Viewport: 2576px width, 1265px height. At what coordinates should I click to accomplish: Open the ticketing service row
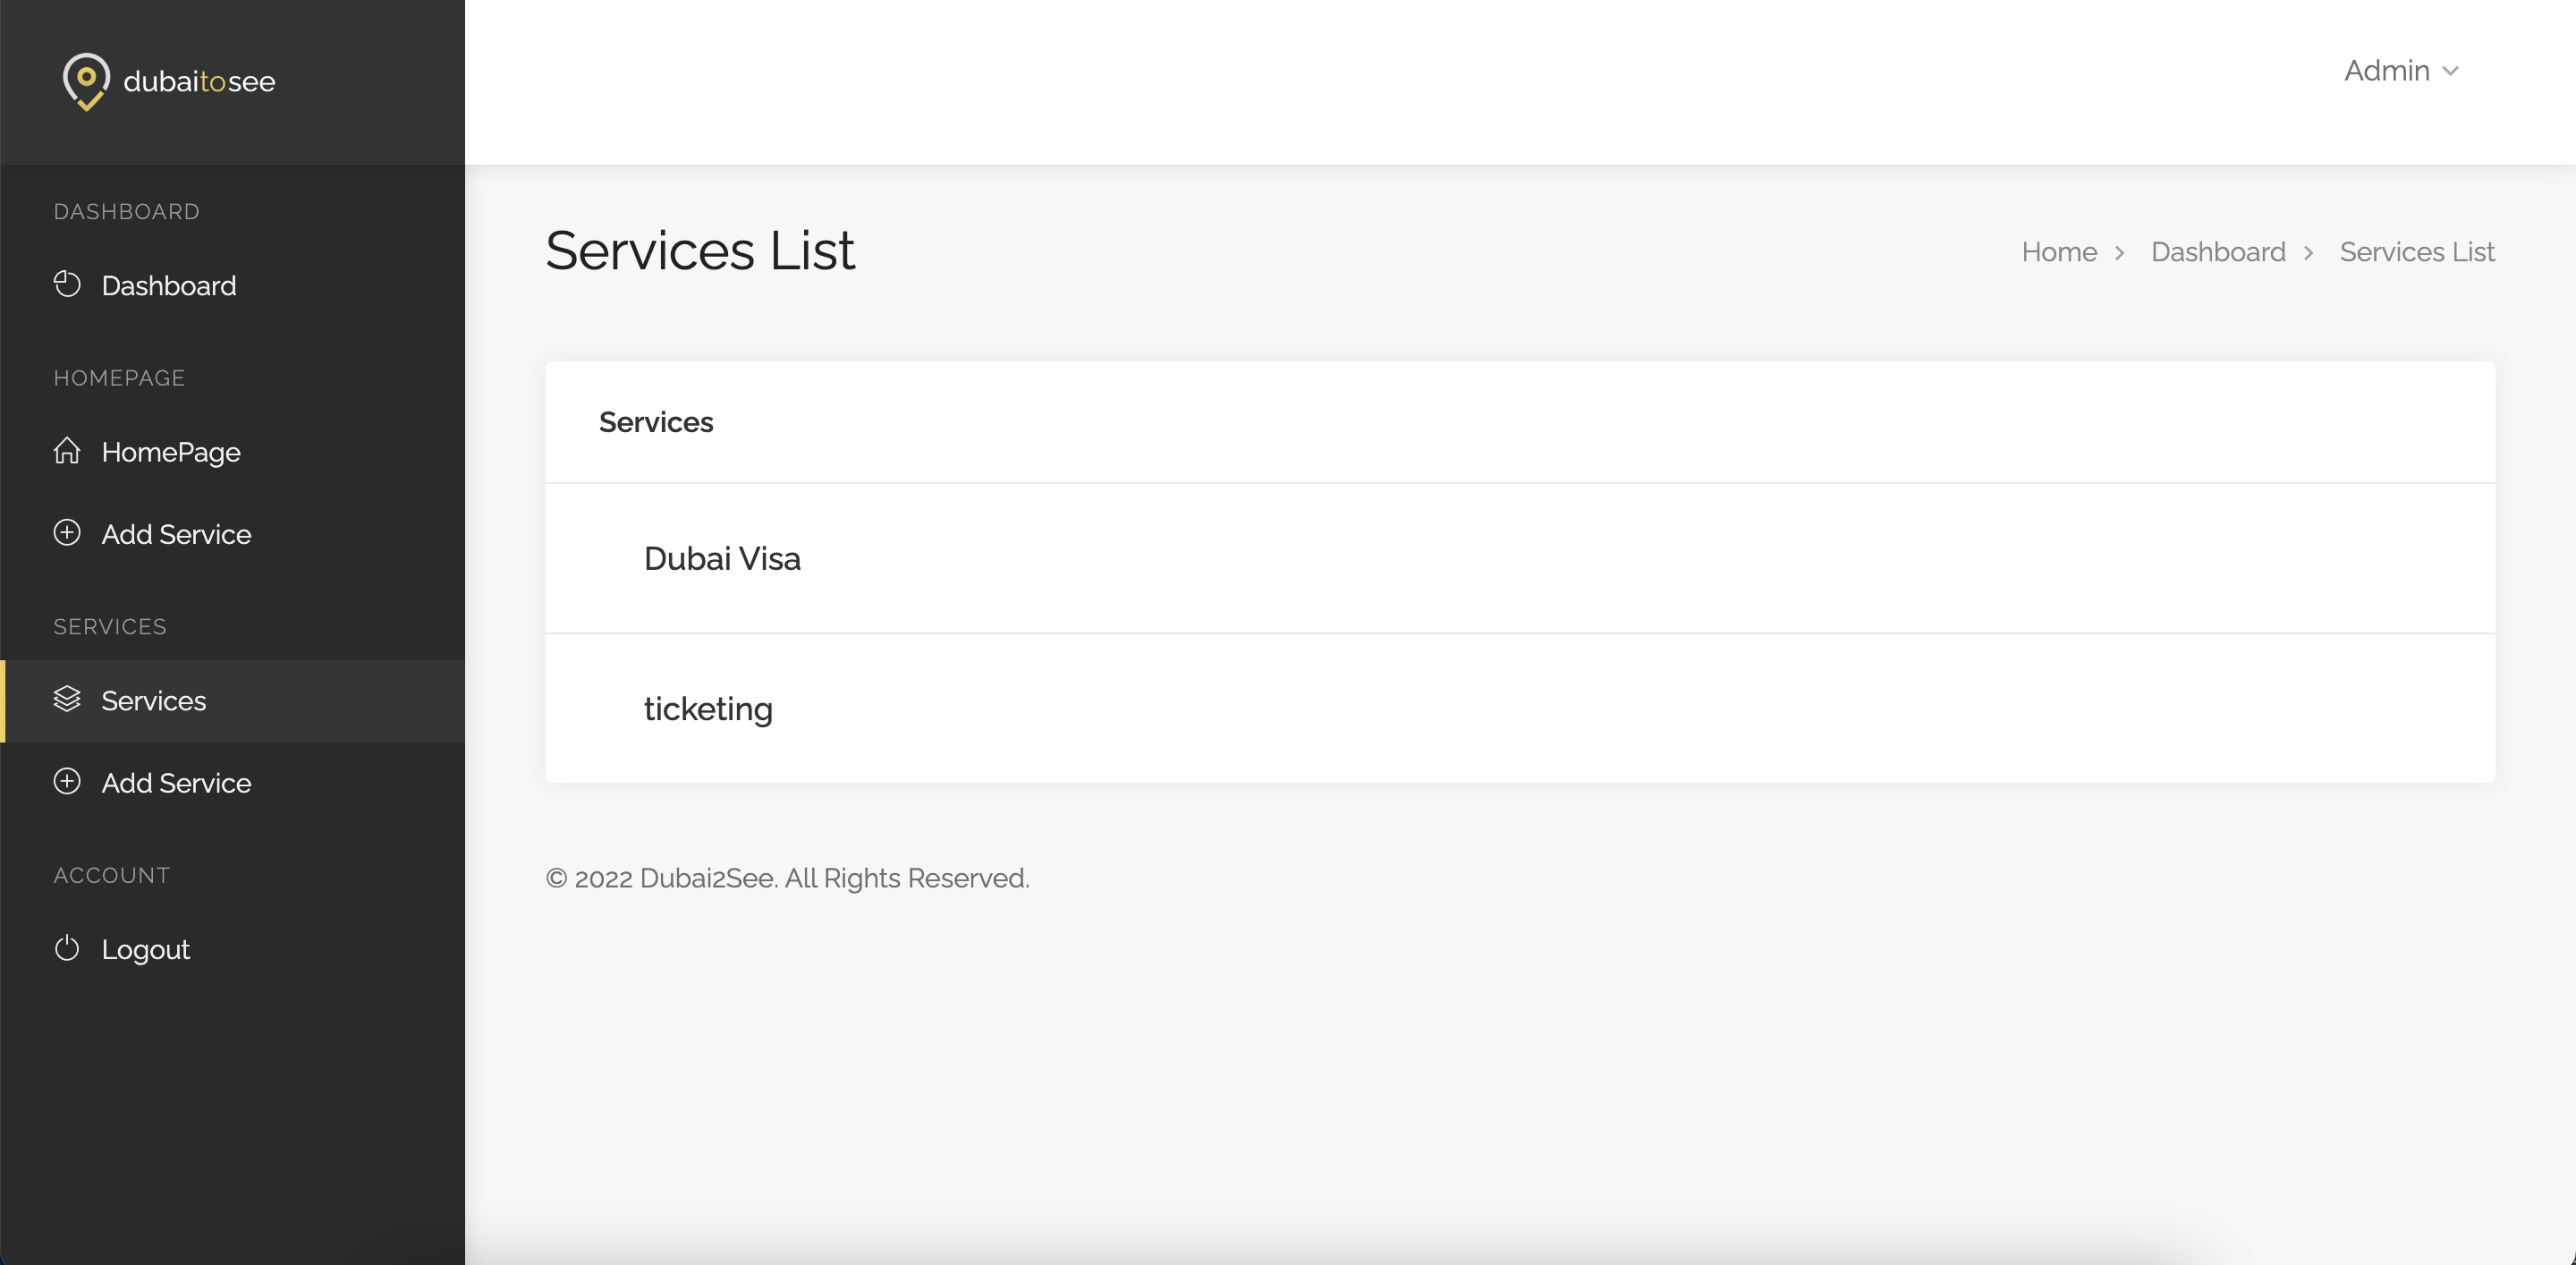1520,708
